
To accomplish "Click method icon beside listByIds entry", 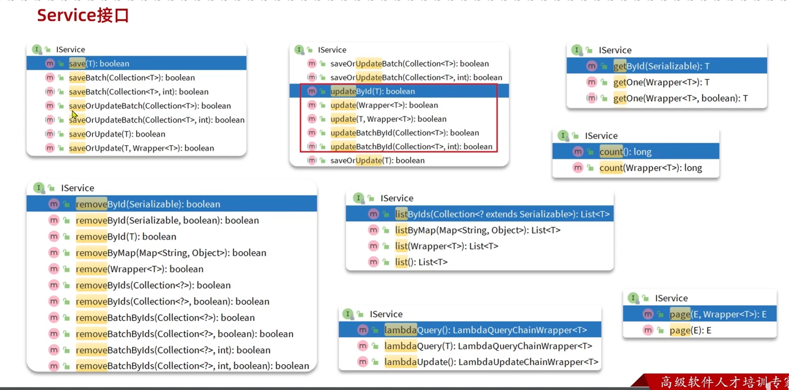I will coord(373,214).
